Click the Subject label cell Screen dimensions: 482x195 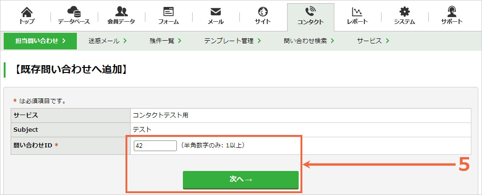point(70,130)
